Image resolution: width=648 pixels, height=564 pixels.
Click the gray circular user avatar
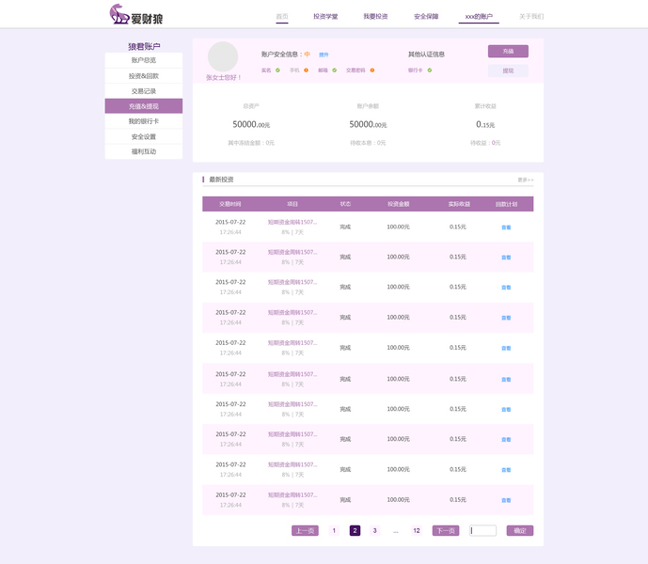223,56
